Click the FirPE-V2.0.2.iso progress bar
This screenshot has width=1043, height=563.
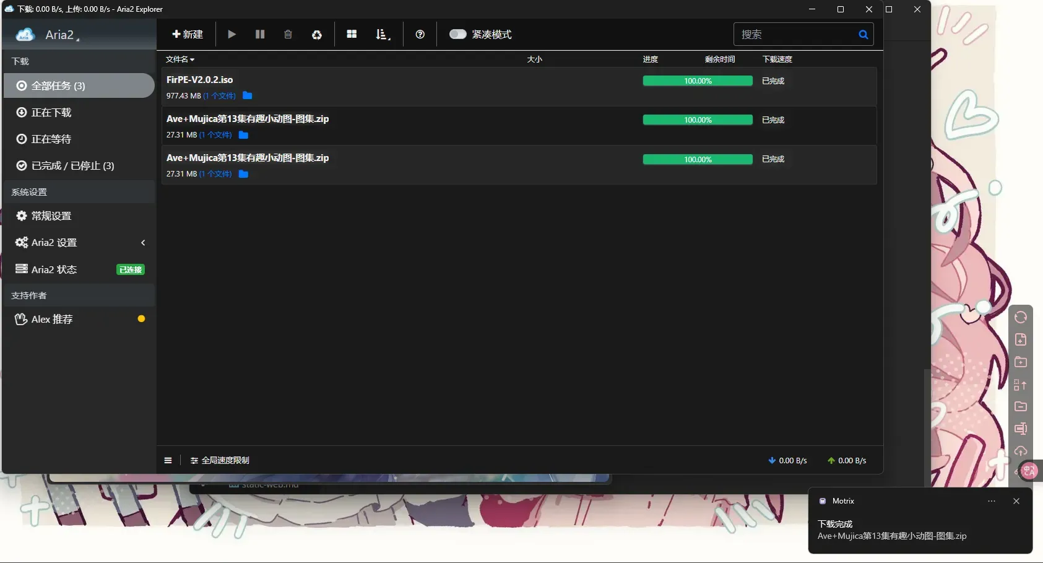pos(698,81)
